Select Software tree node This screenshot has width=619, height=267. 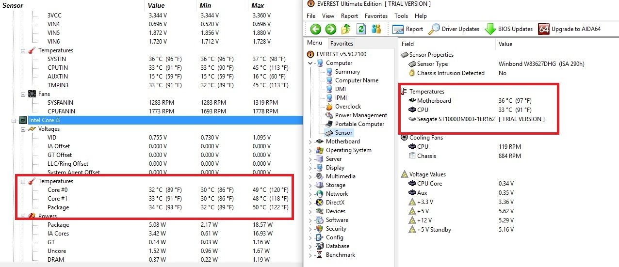(x=332, y=220)
